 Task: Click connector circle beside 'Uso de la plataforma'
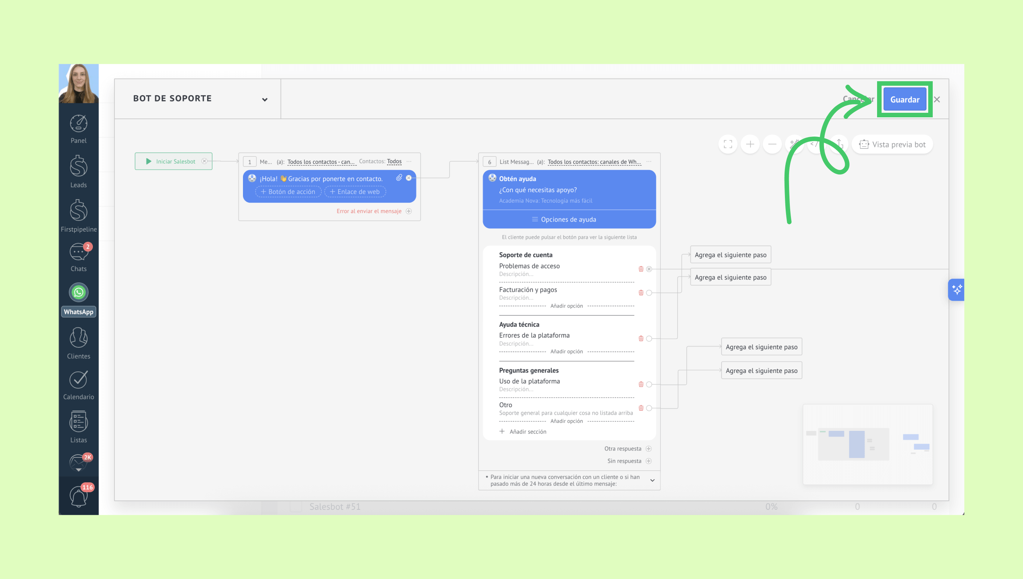[x=649, y=384]
